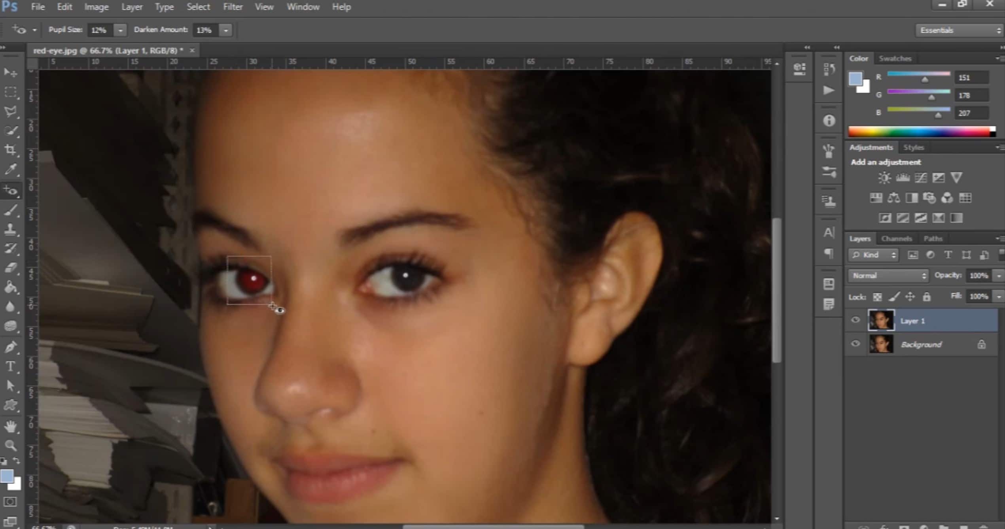
Task: Open the Normal blend mode dropdown
Action: point(888,276)
